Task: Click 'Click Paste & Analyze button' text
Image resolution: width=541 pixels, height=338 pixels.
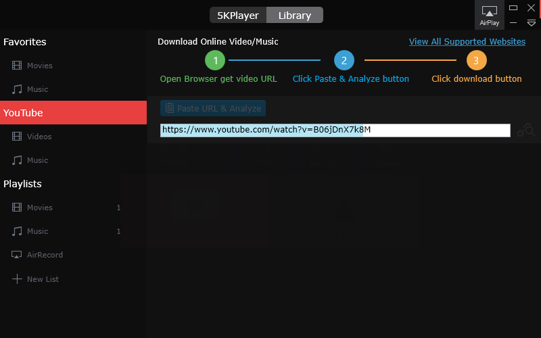Action: tap(351, 79)
